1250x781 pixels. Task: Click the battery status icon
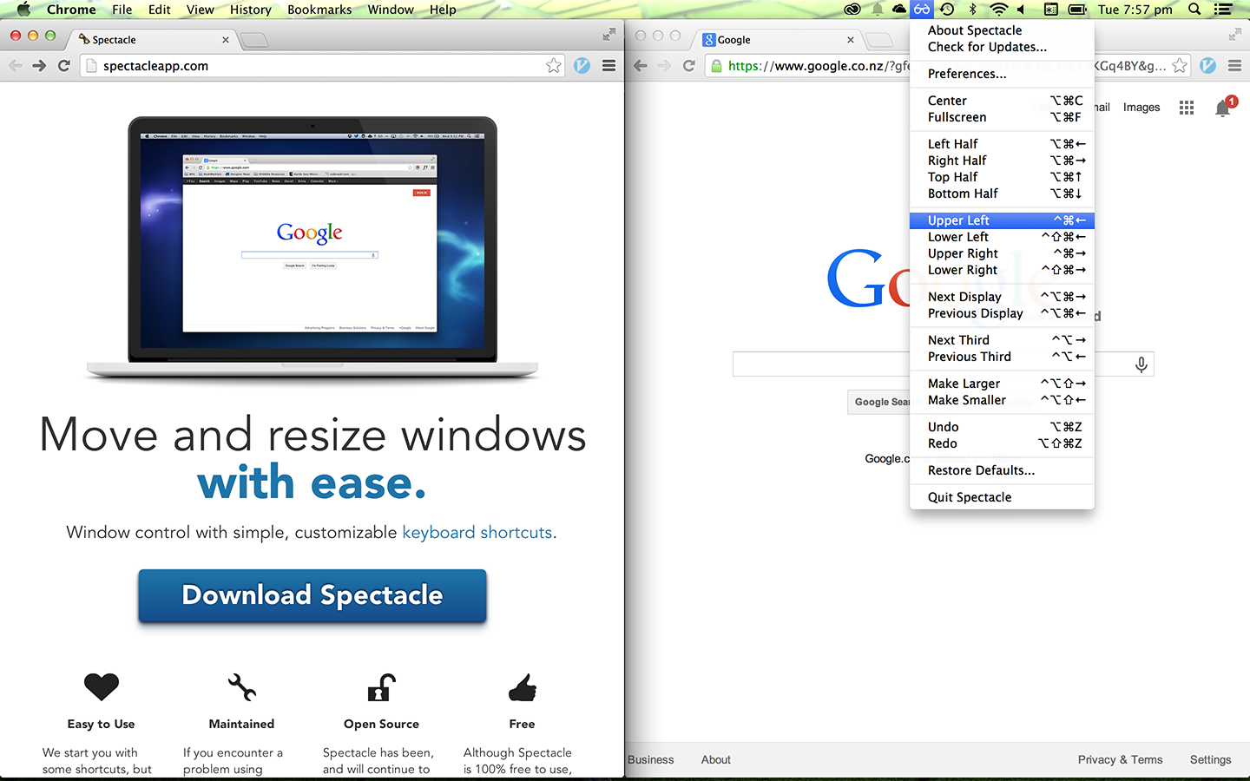[x=1077, y=10]
